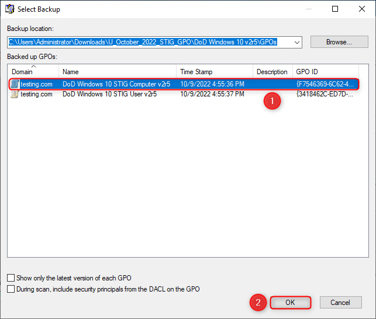Expand the Backup location dropdown arrow

point(297,42)
